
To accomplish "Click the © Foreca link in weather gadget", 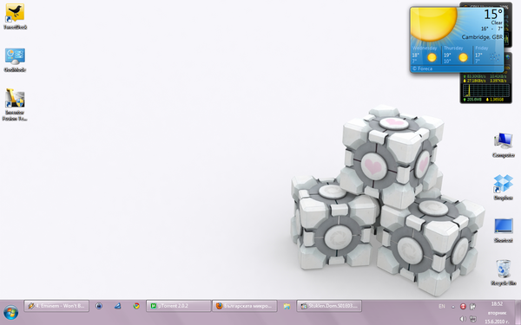I will pyautogui.click(x=422, y=68).
